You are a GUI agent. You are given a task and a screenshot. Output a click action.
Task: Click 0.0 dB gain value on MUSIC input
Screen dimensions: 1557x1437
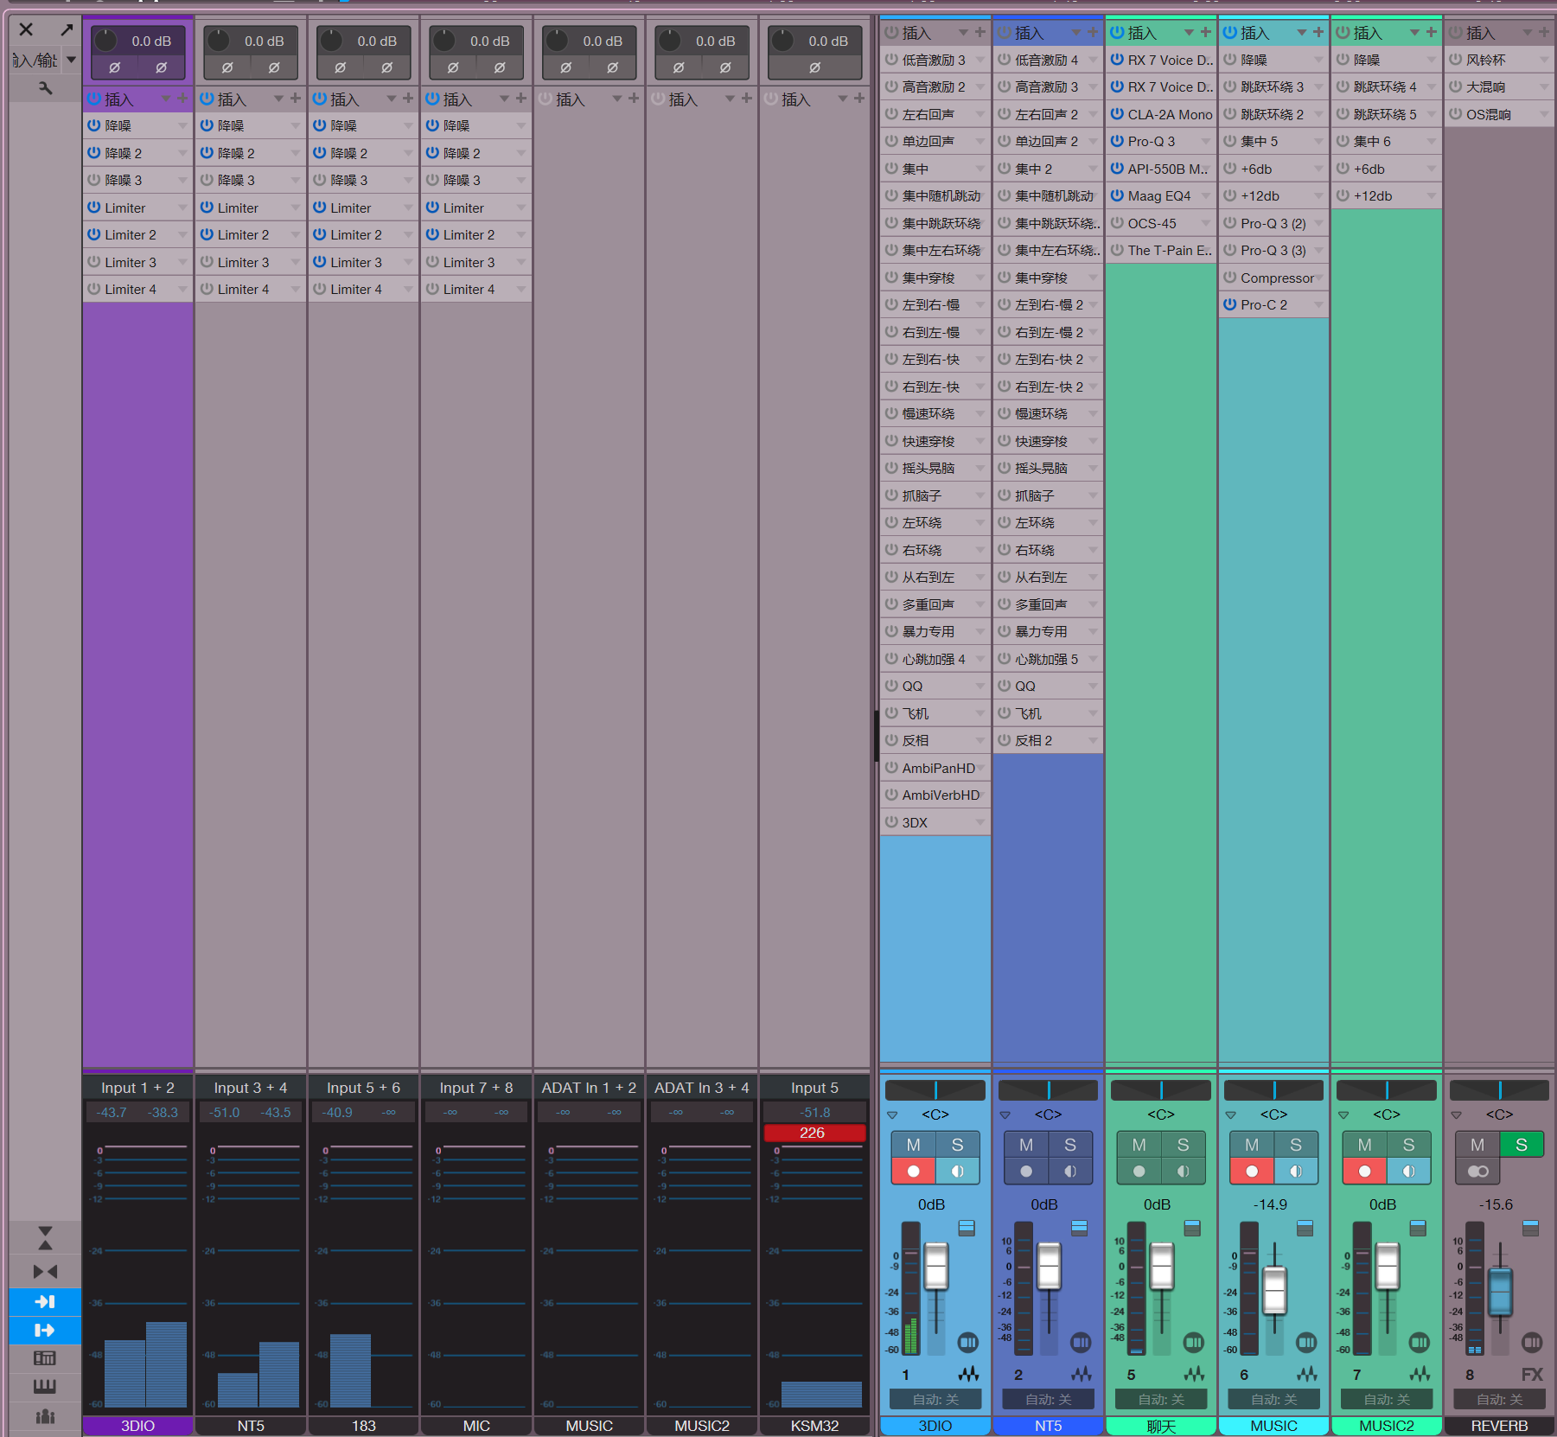coord(603,41)
